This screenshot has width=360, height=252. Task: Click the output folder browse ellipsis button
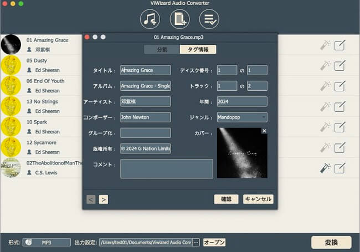[196, 243]
